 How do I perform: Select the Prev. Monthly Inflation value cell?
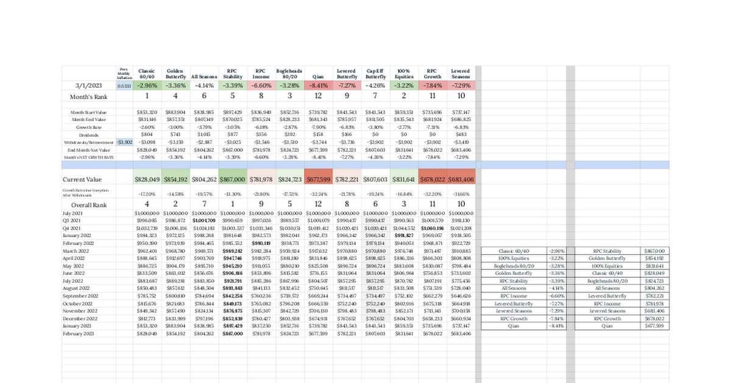pyautogui.click(x=125, y=86)
